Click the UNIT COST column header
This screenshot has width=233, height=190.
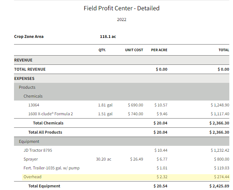coord(134,50)
